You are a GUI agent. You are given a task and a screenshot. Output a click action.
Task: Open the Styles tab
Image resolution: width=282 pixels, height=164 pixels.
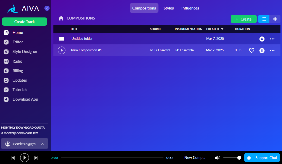(168, 8)
